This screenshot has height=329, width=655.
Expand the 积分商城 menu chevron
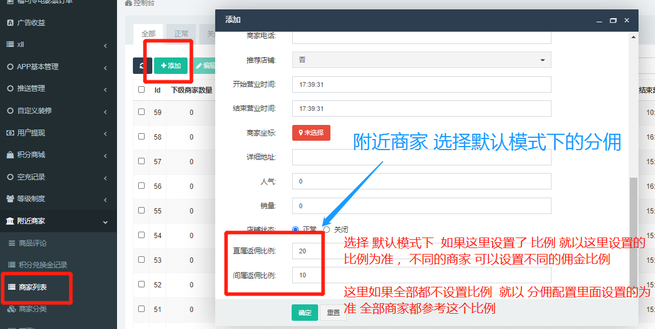tap(105, 156)
